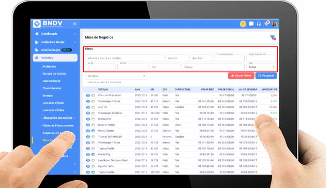Expand the Dashboards menu chevron
The height and width of the screenshot is (188, 326).
(75, 34)
